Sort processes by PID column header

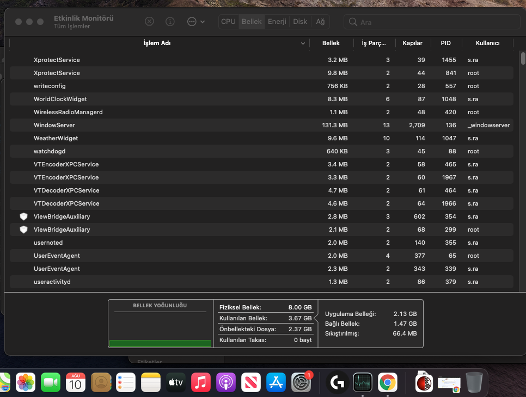445,43
